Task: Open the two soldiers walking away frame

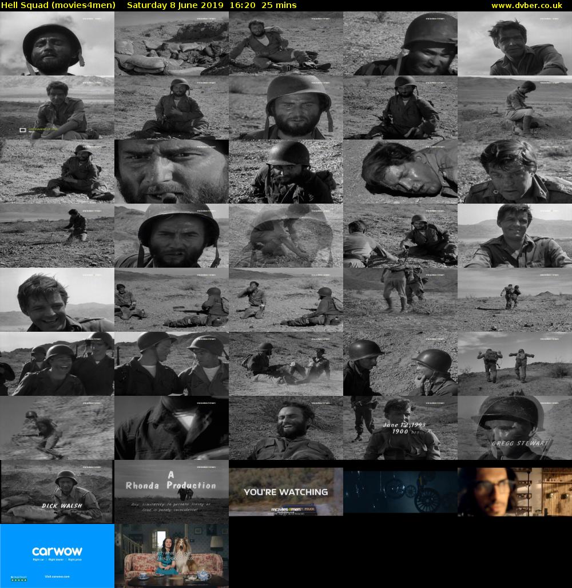Action: point(515,363)
